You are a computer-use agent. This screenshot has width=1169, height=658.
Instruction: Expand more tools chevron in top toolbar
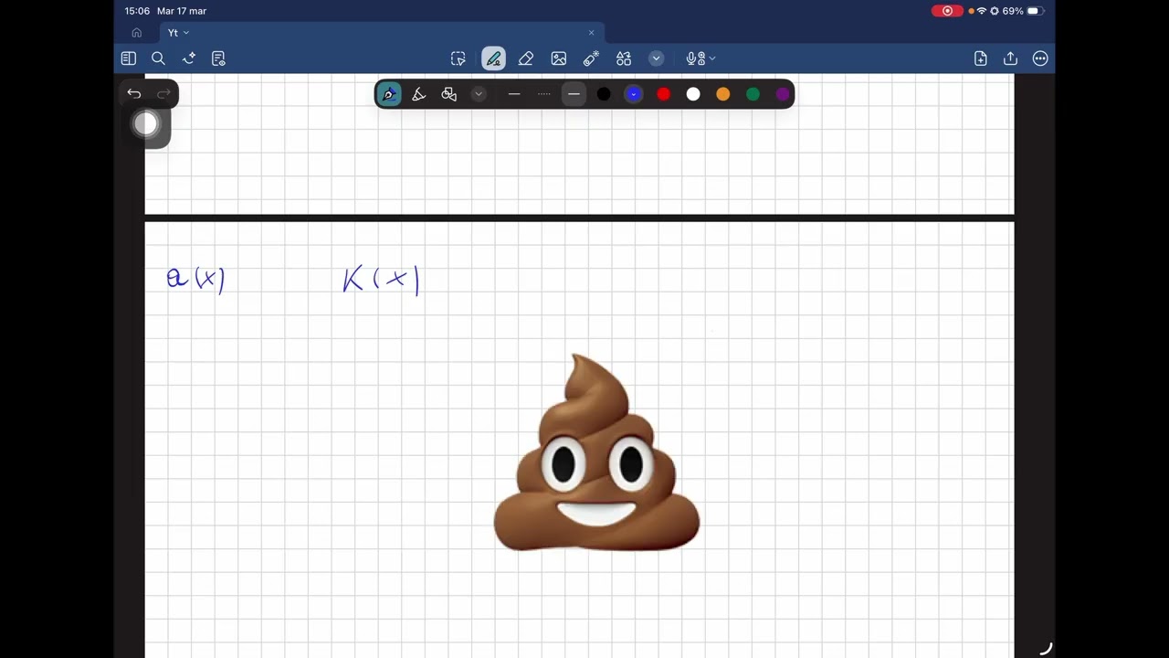click(x=656, y=58)
